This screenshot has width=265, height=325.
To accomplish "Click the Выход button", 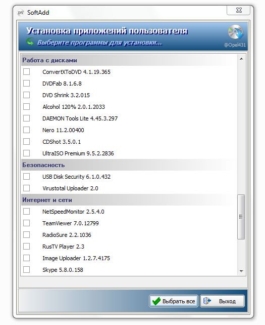I will tap(223, 301).
